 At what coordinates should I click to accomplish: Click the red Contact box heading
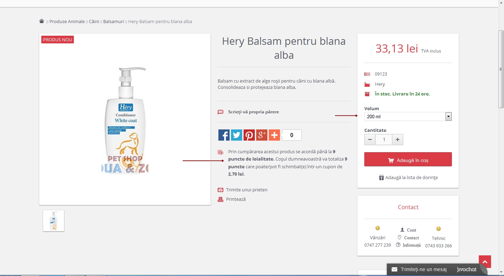point(408,207)
